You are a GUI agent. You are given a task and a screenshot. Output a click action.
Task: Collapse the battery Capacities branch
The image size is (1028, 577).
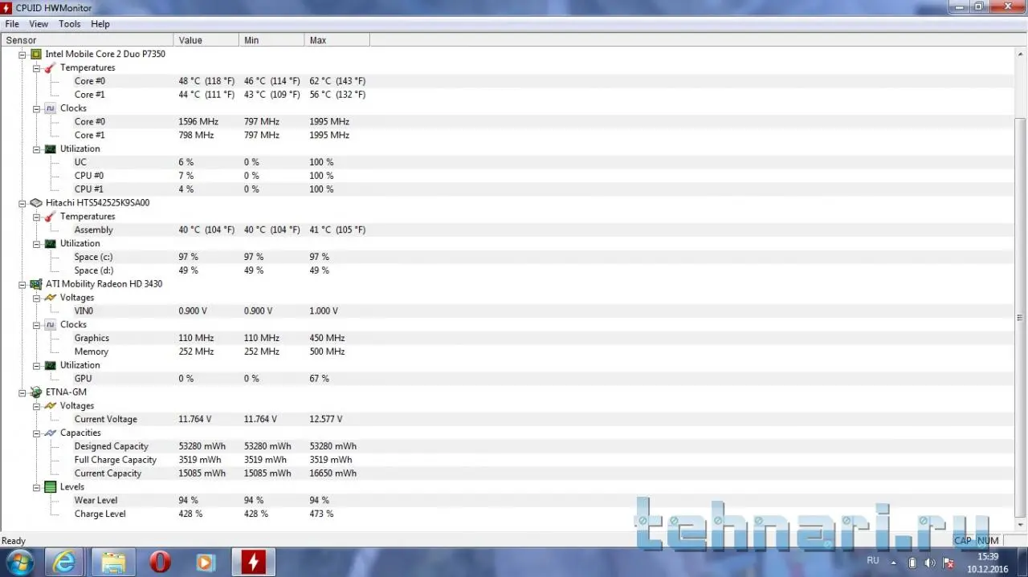37,433
